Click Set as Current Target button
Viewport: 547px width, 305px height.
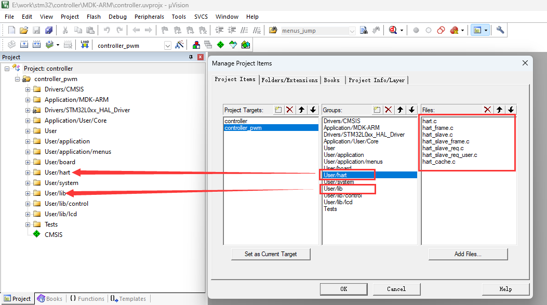tap(271, 254)
